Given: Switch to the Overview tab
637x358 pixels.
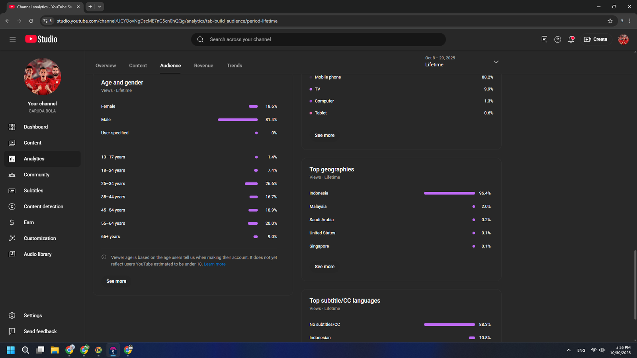Looking at the screenshot, I should (x=106, y=66).
